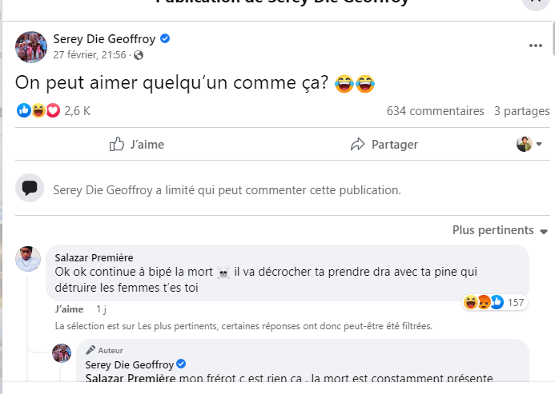Close the publication dialog with the X button
The height and width of the screenshot is (394, 555).
pos(534,2)
